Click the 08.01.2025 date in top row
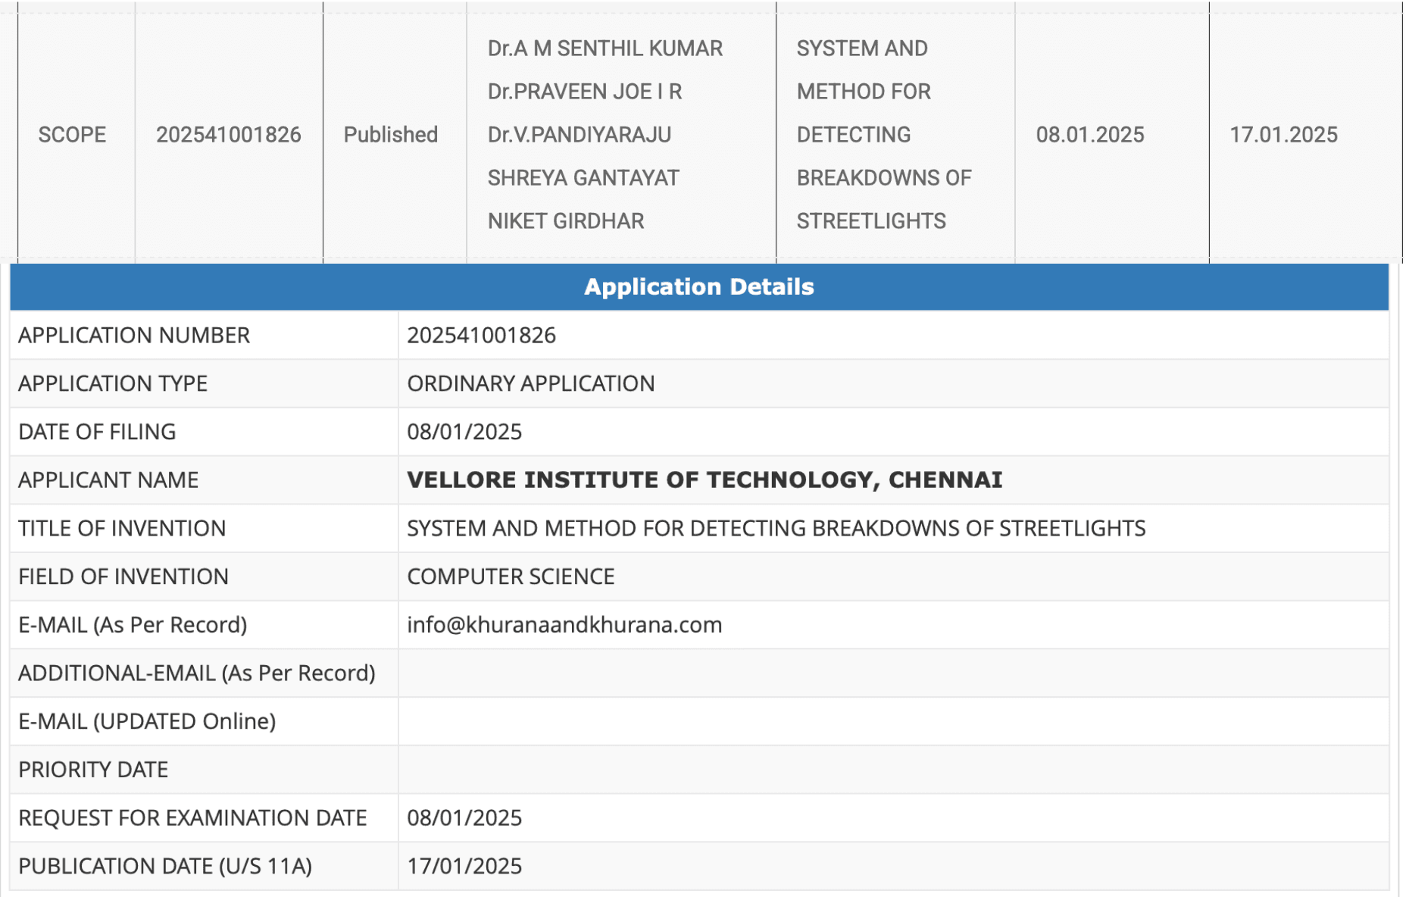1409x897 pixels. point(1089,135)
